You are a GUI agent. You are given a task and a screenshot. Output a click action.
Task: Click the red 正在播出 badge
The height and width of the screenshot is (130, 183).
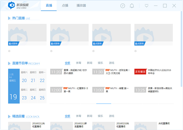140,72
